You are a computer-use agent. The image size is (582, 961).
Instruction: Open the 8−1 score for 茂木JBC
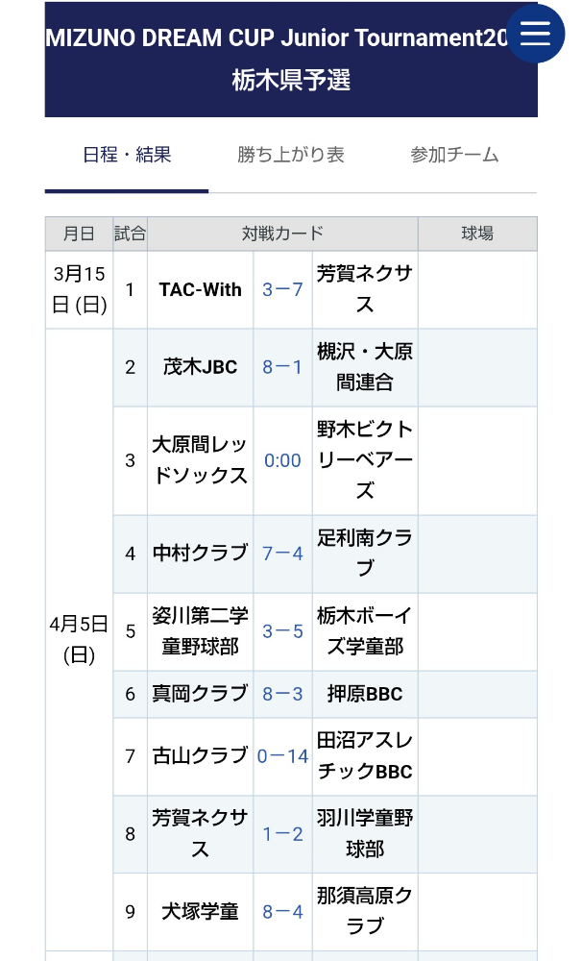282,367
